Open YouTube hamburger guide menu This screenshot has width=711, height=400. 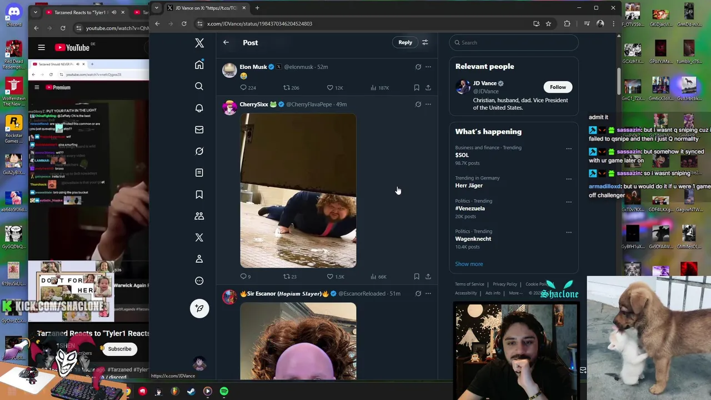click(41, 48)
